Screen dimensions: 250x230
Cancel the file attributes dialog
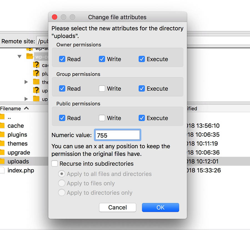coord(117,207)
